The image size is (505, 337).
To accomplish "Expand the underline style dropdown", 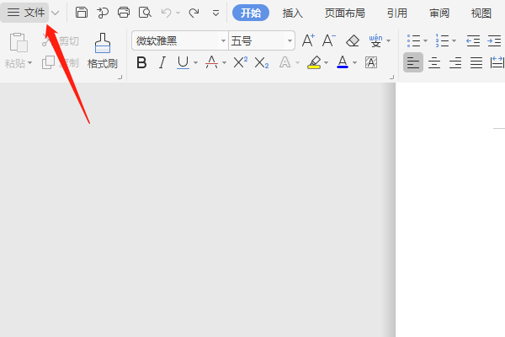I will pos(195,63).
